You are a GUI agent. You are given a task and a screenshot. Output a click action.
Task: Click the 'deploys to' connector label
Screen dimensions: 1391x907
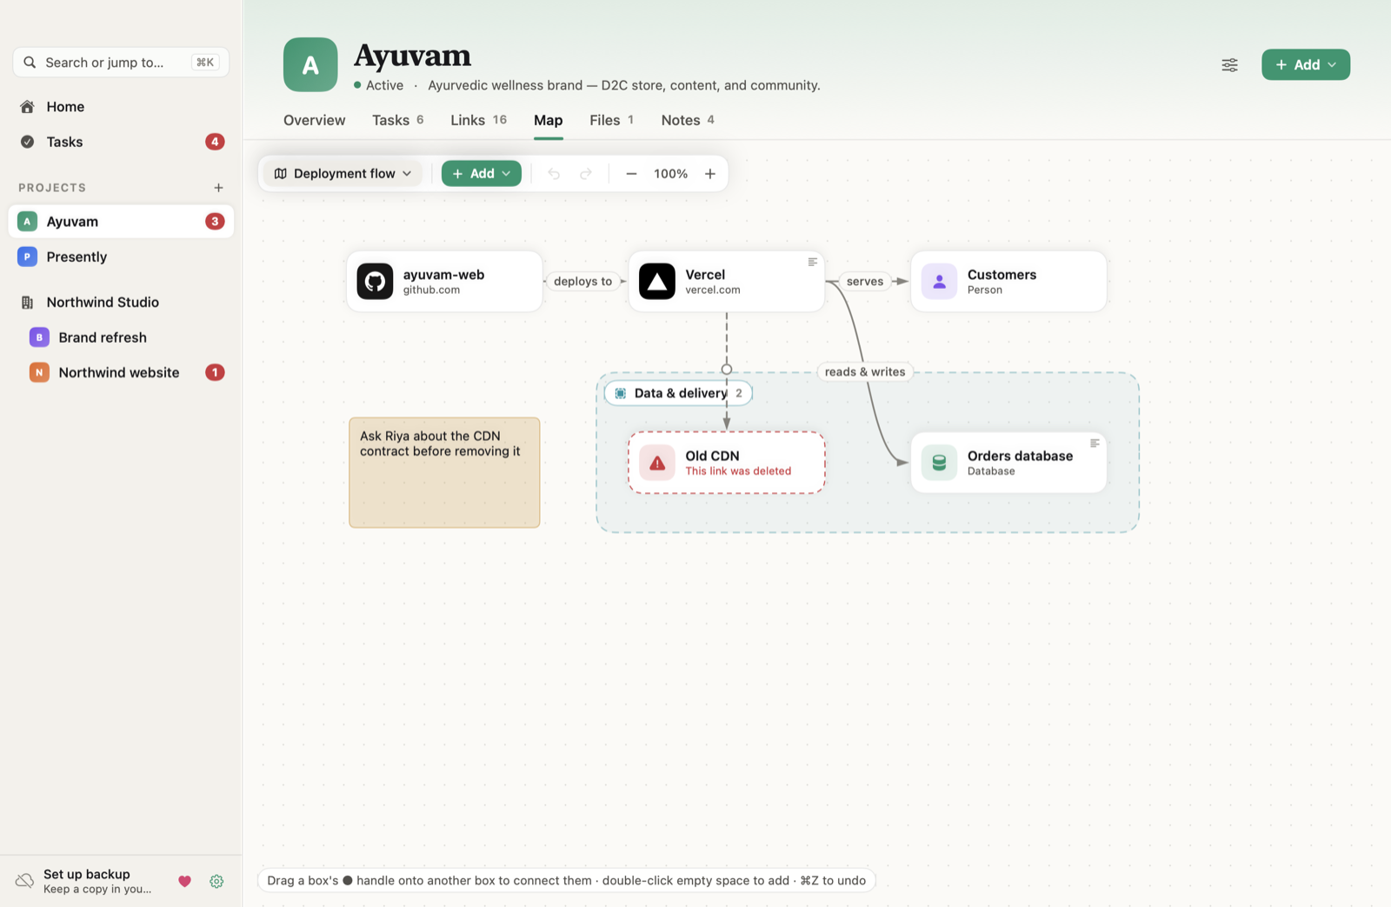[x=582, y=281]
